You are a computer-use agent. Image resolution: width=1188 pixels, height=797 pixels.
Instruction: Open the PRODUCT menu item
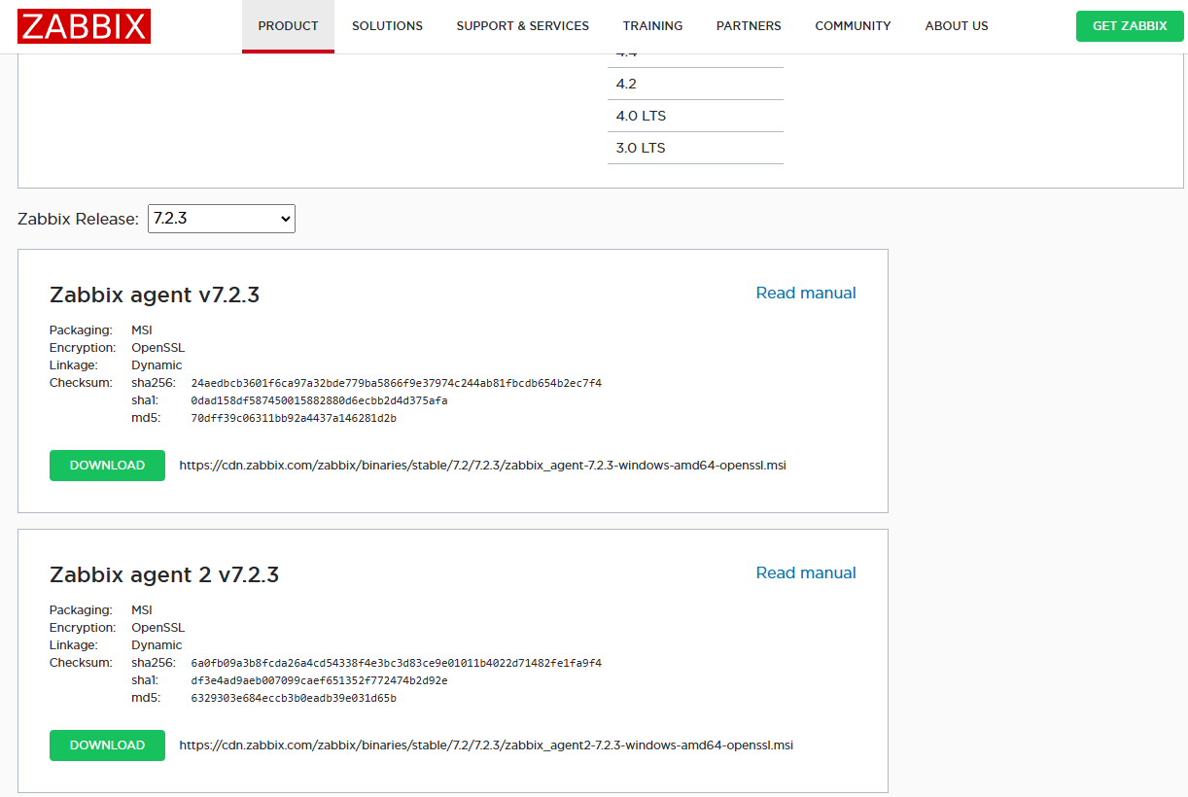[288, 26]
